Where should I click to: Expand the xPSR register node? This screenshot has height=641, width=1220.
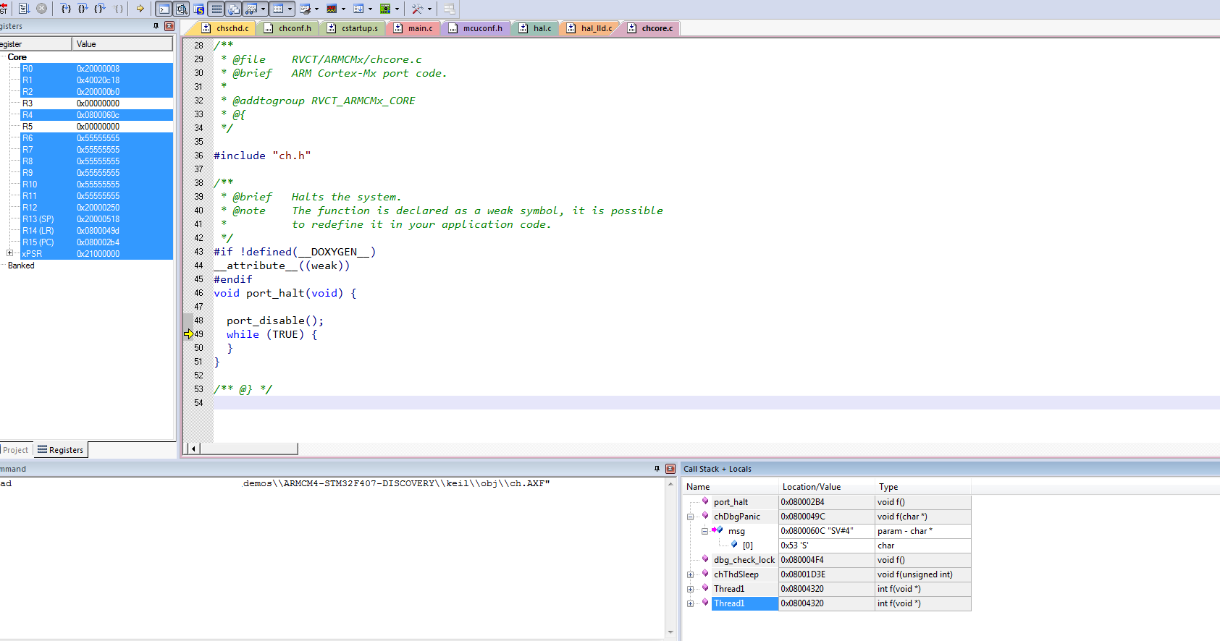click(x=9, y=253)
